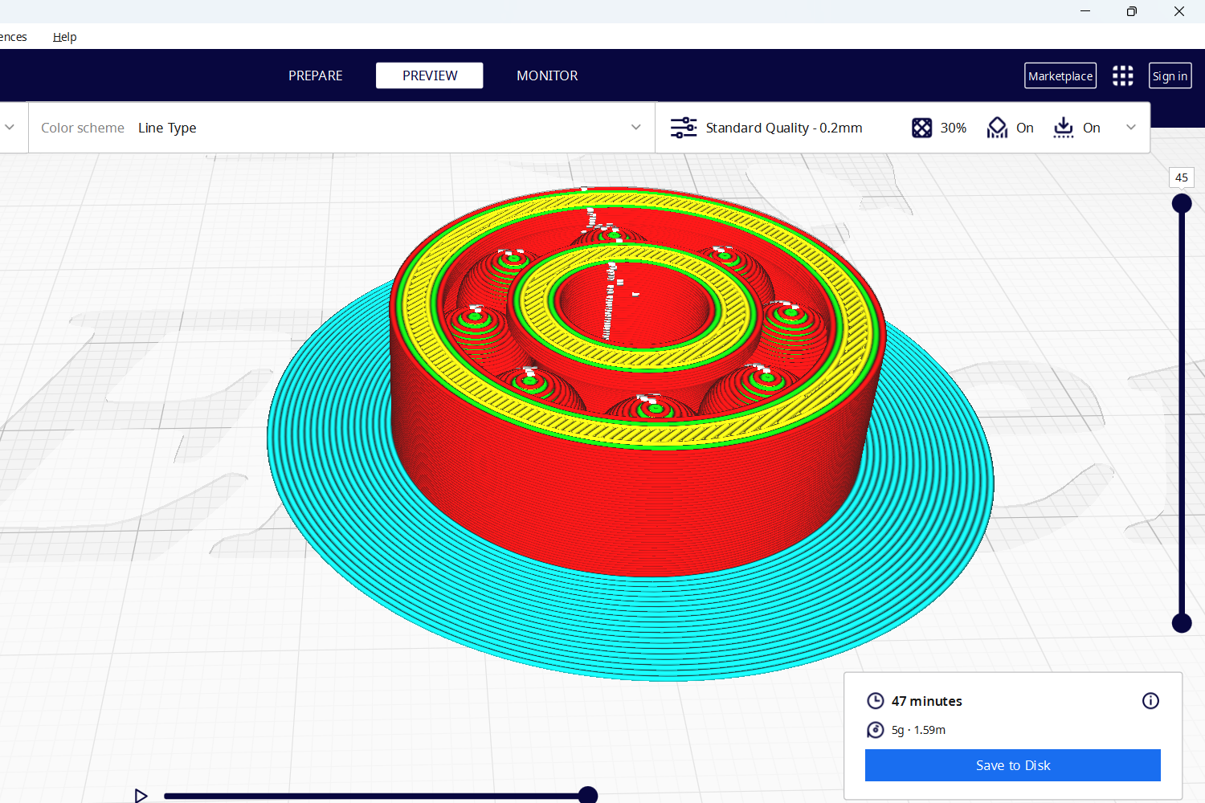This screenshot has height=803, width=1205.
Task: Click the support structure icon showing On
Action: coord(997,127)
